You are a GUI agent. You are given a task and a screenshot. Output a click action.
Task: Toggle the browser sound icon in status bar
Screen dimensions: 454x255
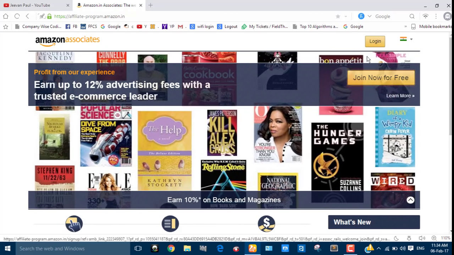[x=422, y=238]
